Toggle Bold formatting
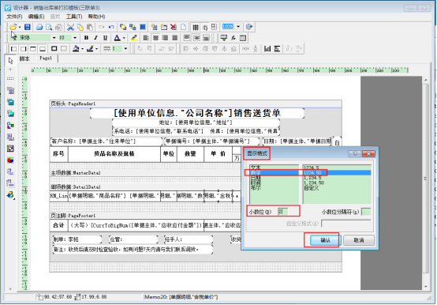Viewport: 437px width, 305px height. [86, 38]
